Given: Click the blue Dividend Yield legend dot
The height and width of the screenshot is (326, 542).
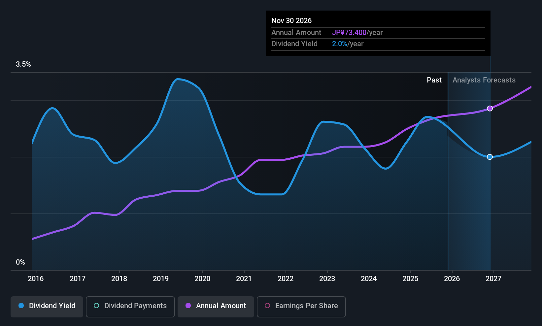Looking at the screenshot, I should 21,306.
